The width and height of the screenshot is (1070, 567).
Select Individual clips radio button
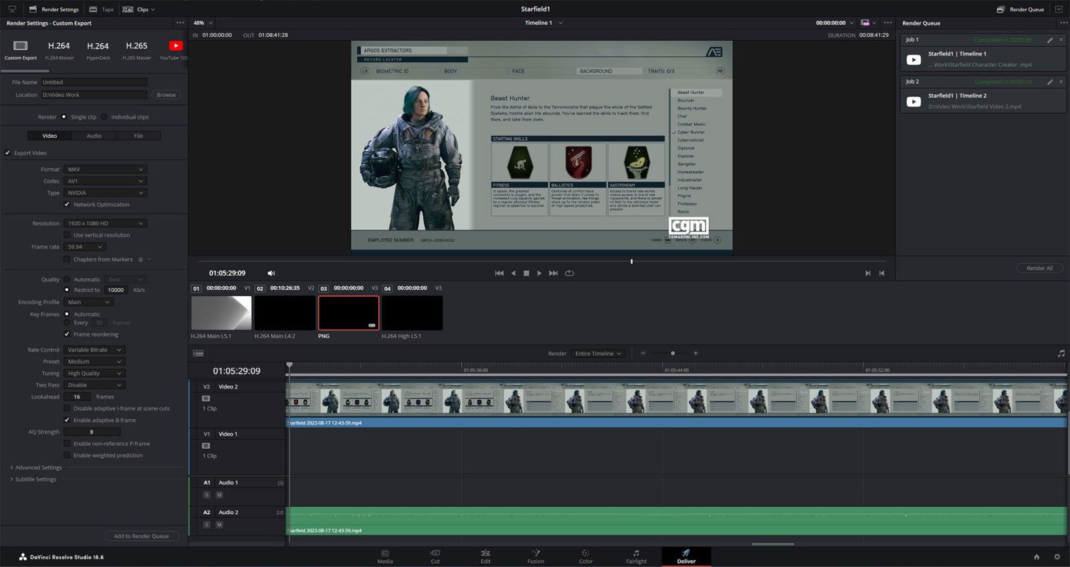[104, 117]
